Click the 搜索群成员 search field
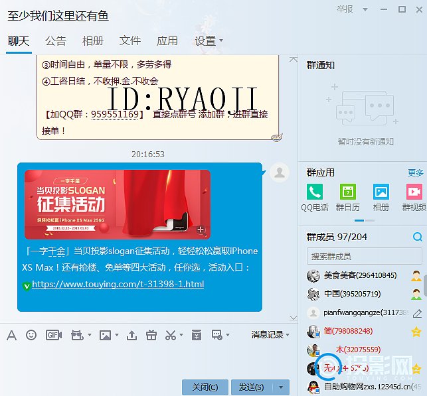Screen dimensions: 427x396 pyautogui.click(x=365, y=256)
